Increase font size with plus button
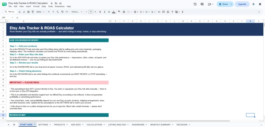265x127 pixels. pyautogui.click(x=95, y=12)
